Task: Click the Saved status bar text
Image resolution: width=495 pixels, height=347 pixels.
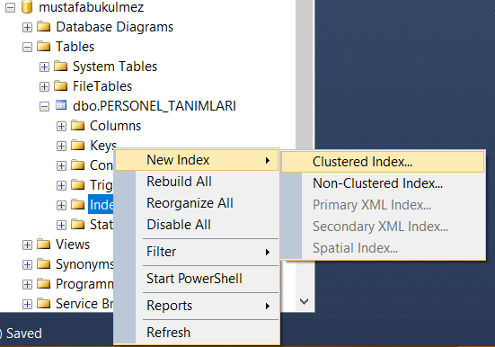Action: tap(24, 334)
